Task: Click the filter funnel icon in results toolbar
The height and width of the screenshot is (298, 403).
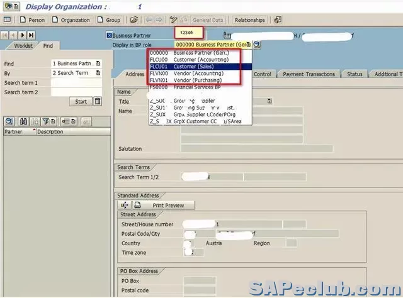Action: [x=46, y=121]
